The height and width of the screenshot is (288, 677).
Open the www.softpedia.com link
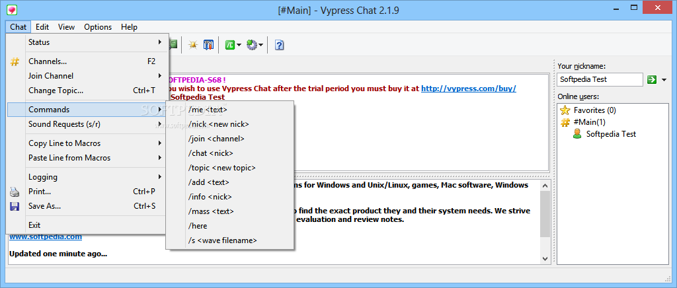[46, 236]
